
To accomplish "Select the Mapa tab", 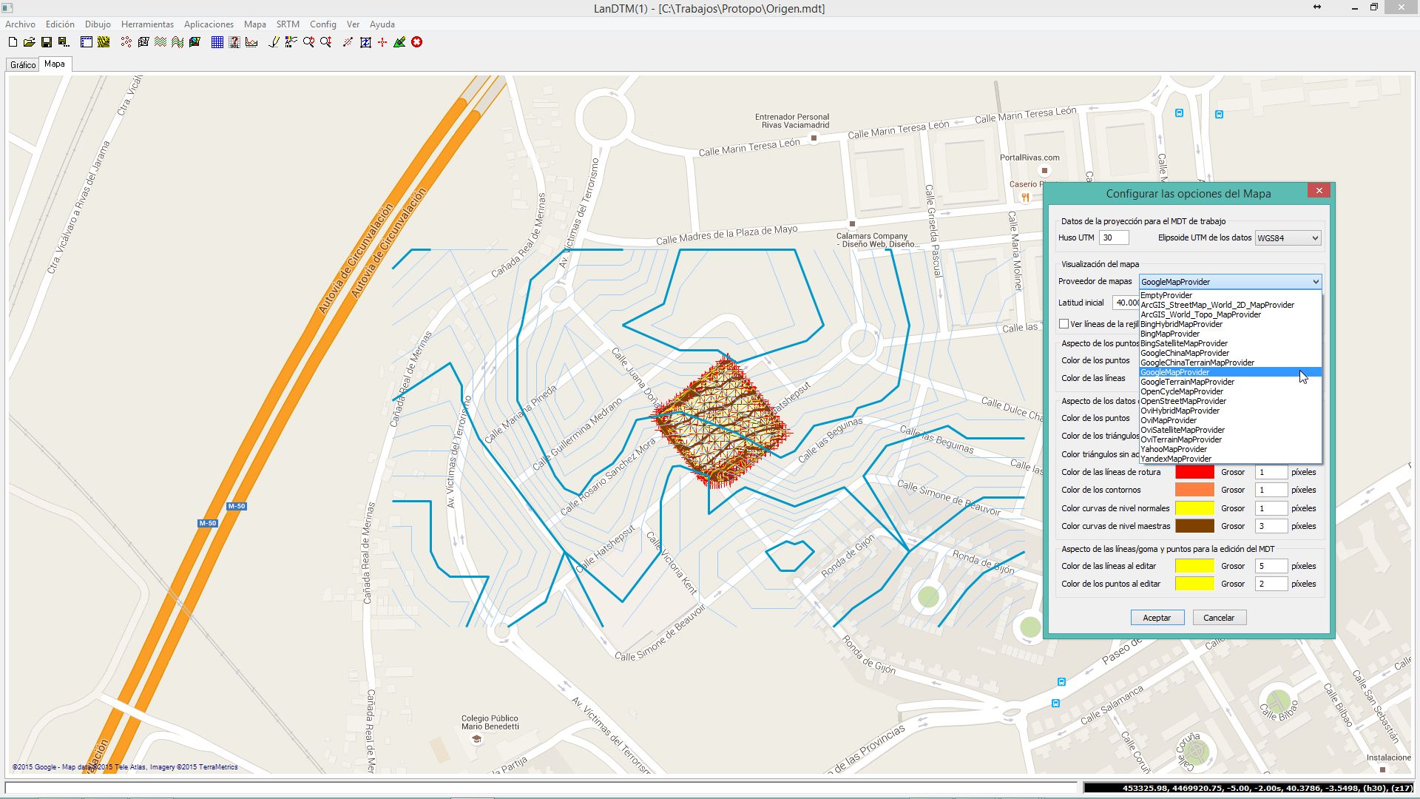I will tap(55, 64).
